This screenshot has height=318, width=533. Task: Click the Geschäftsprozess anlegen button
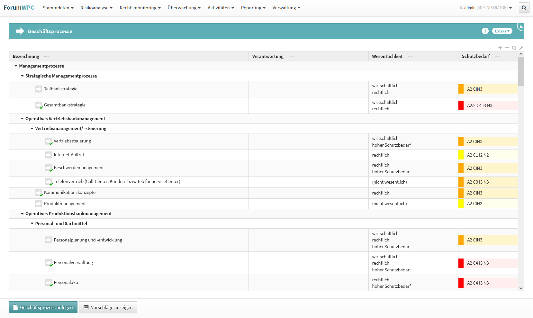tap(43, 307)
